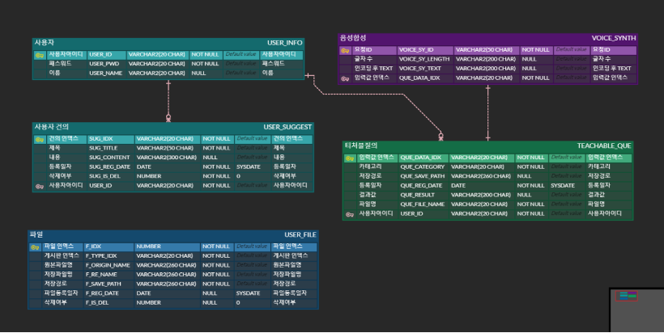Click the SUG_REG_DATE column name

point(109,167)
